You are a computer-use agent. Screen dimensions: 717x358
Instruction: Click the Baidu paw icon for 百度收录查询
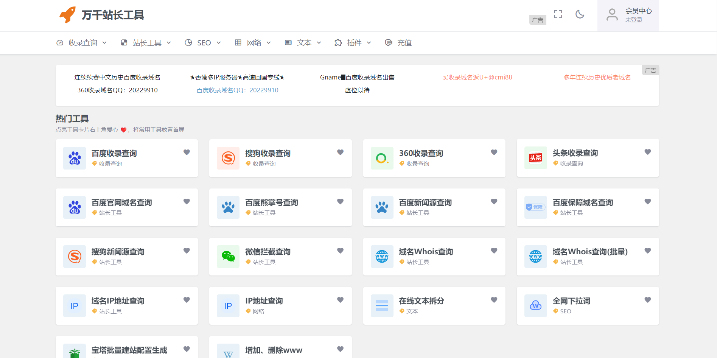pyautogui.click(x=75, y=158)
